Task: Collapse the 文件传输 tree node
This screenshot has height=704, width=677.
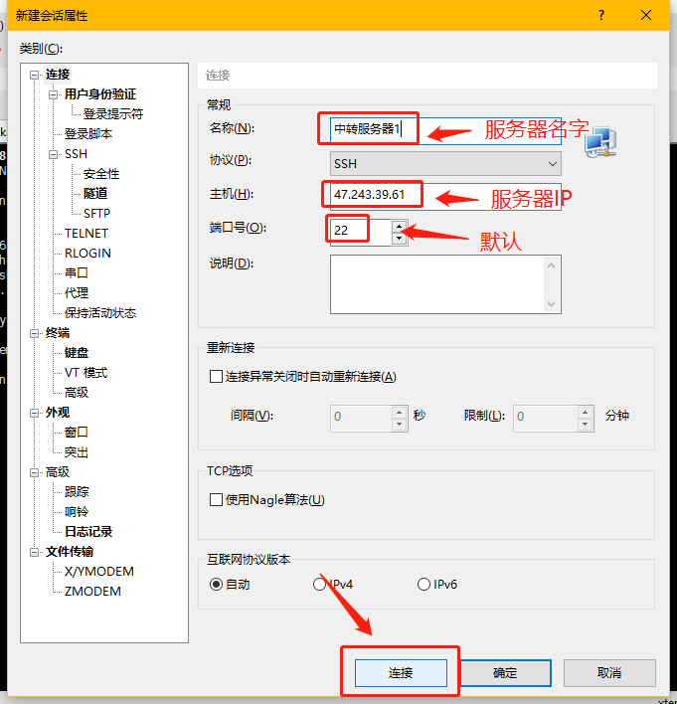Action: tap(34, 552)
